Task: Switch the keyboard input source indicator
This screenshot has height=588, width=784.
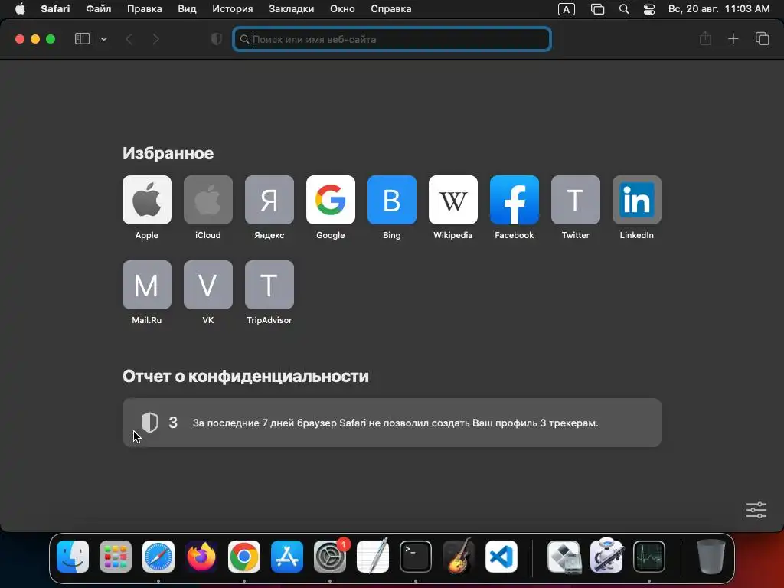Action: click(x=566, y=9)
